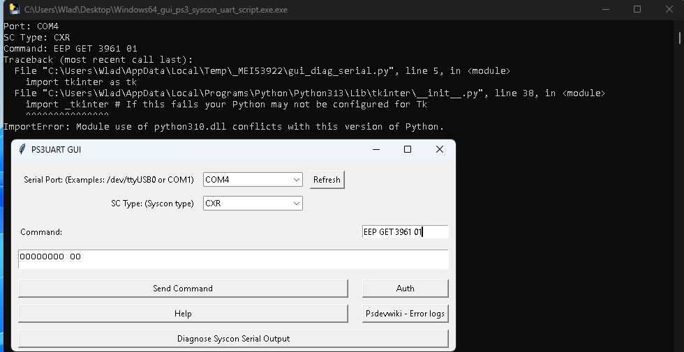684x352 pixels.
Task: Close the console window
Action: point(669,9)
